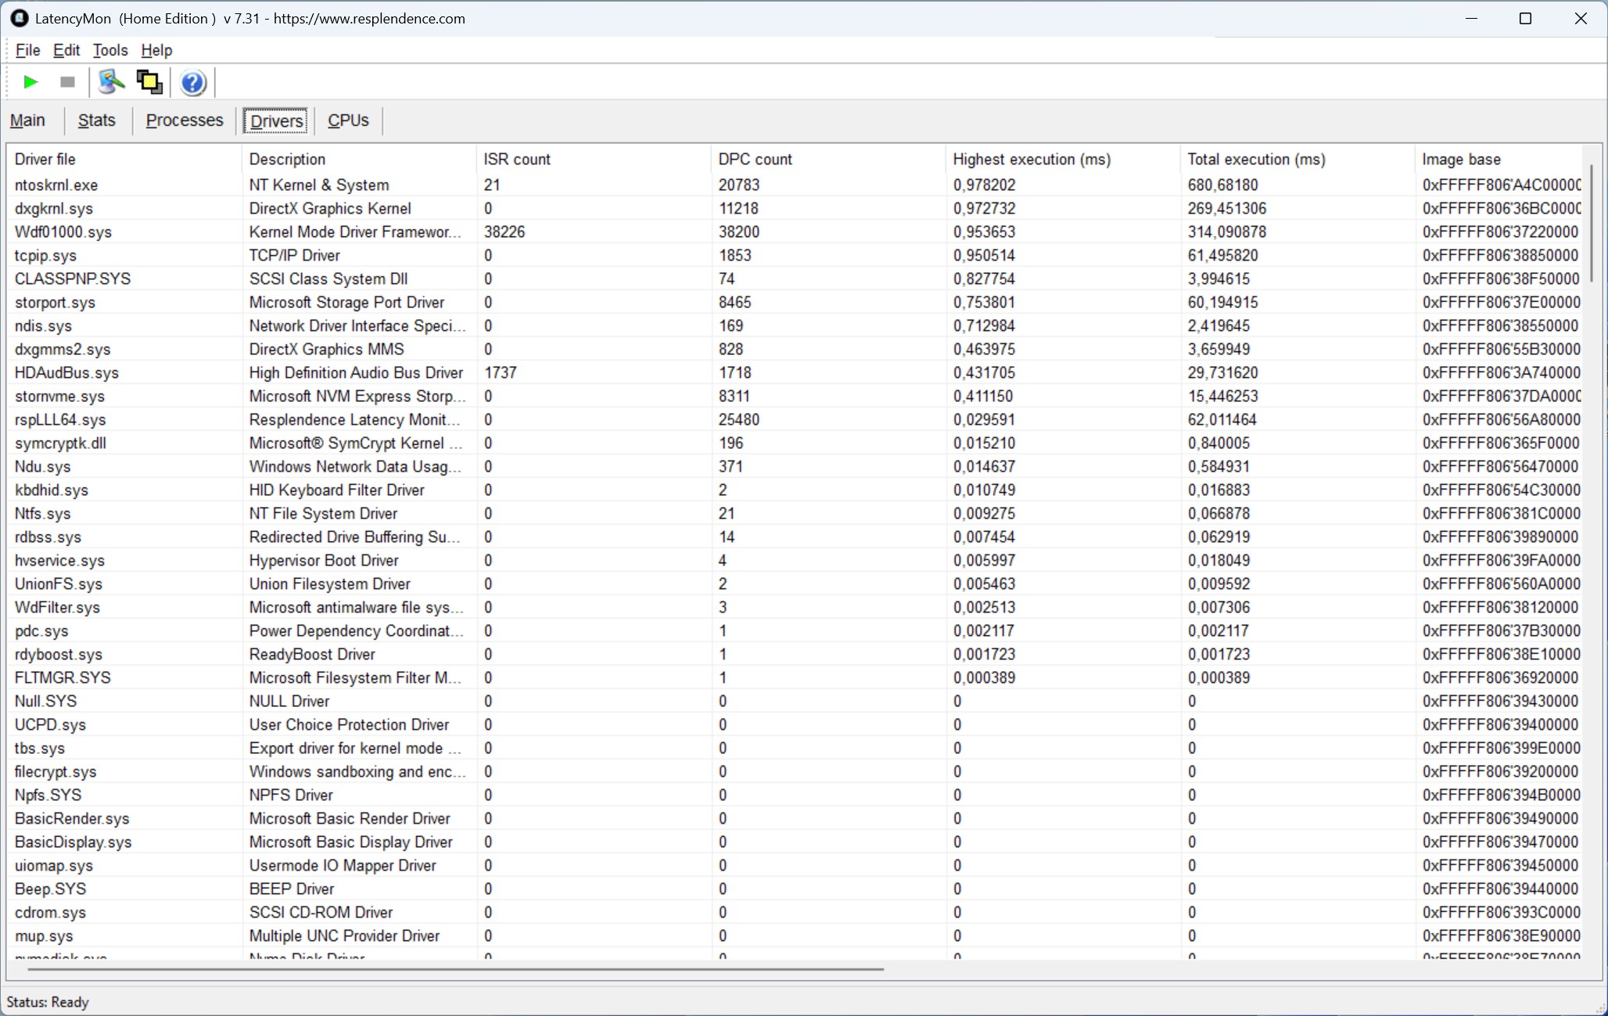
Task: Switch to the Stats tab
Action: click(x=97, y=120)
